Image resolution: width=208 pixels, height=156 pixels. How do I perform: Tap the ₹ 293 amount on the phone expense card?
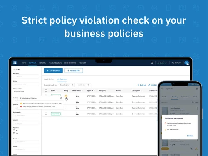click(x=173, y=145)
